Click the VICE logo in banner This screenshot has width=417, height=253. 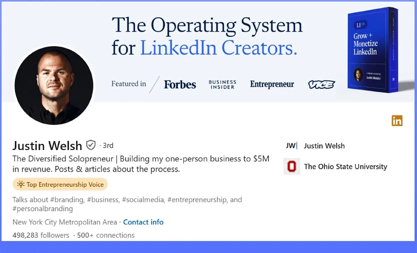(x=321, y=84)
